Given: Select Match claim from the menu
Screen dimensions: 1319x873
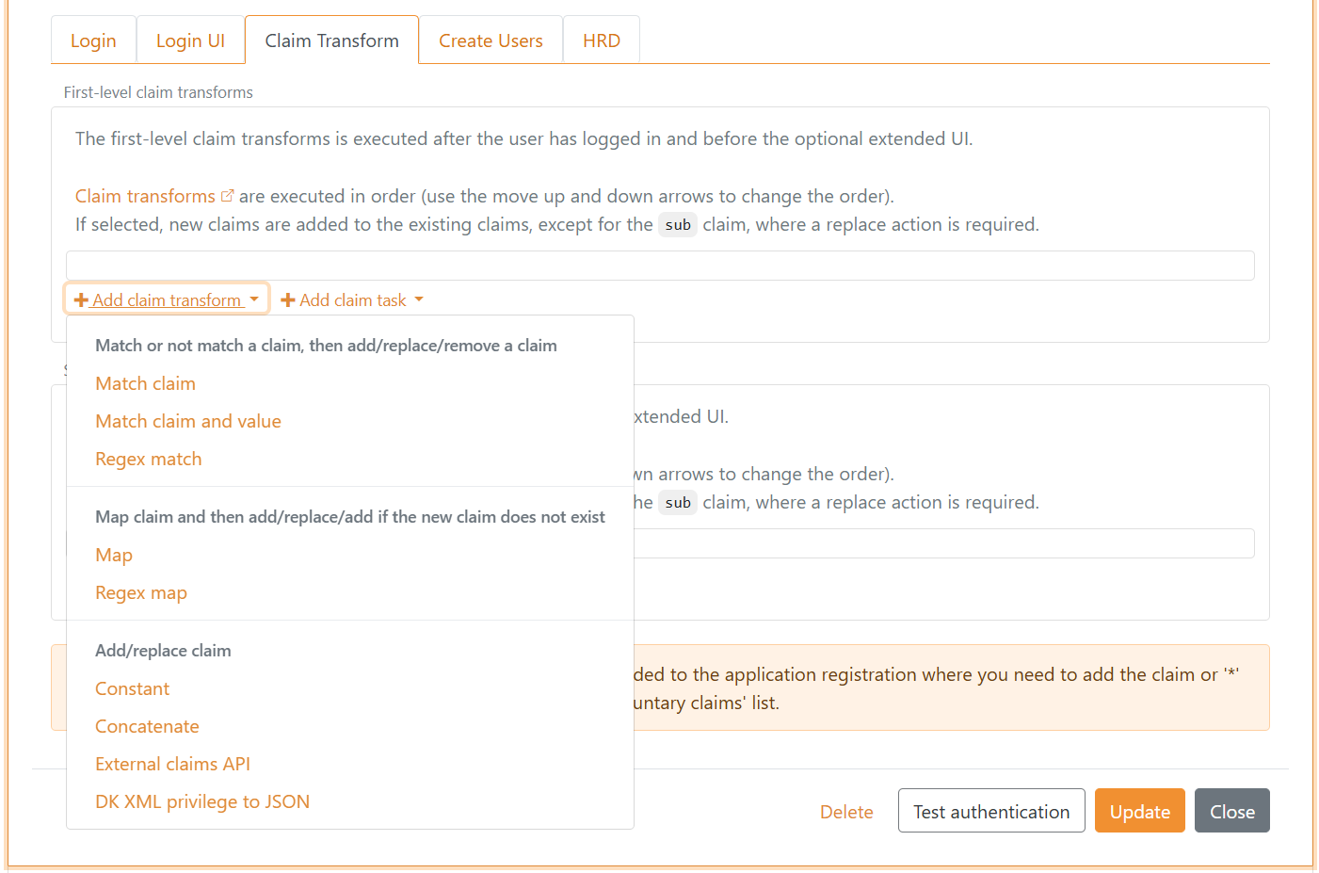Looking at the screenshot, I should 145,383.
